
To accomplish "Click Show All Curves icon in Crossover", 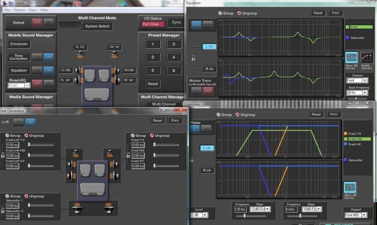I will pyautogui.click(x=352, y=188).
